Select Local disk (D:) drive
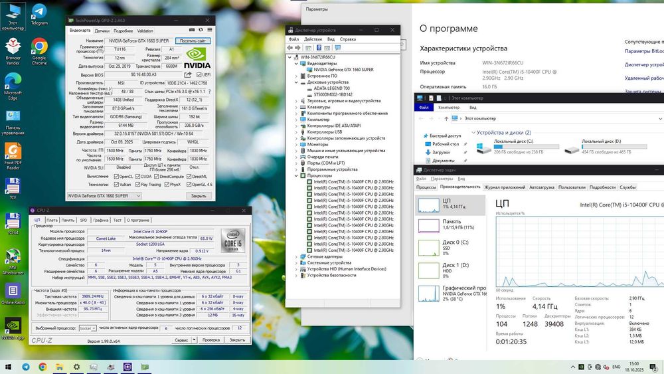 (606, 147)
